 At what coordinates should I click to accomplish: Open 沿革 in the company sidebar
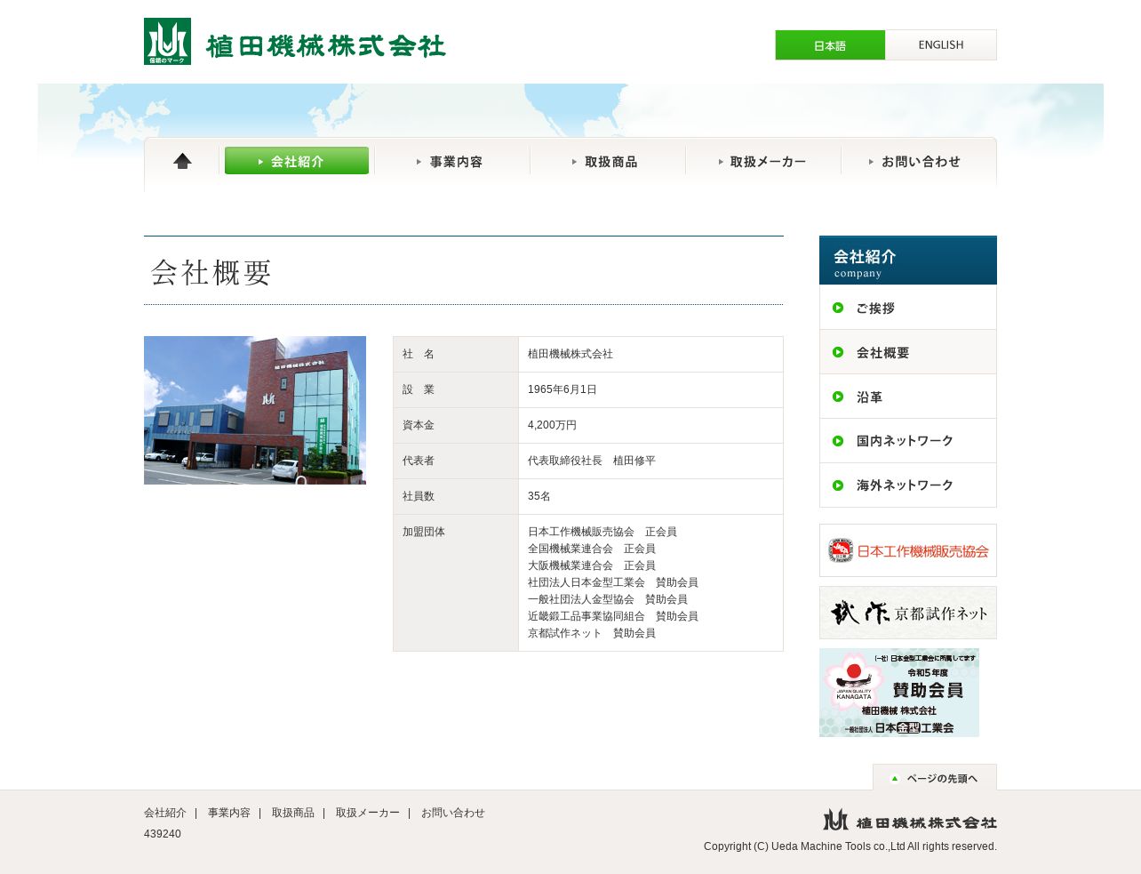click(908, 397)
